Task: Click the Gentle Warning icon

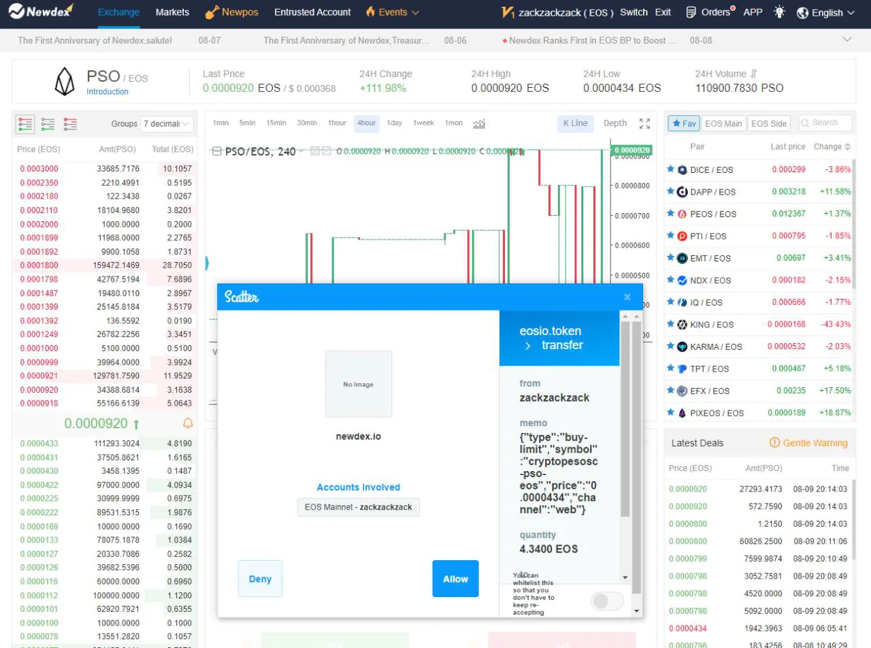Action: pyautogui.click(x=774, y=442)
